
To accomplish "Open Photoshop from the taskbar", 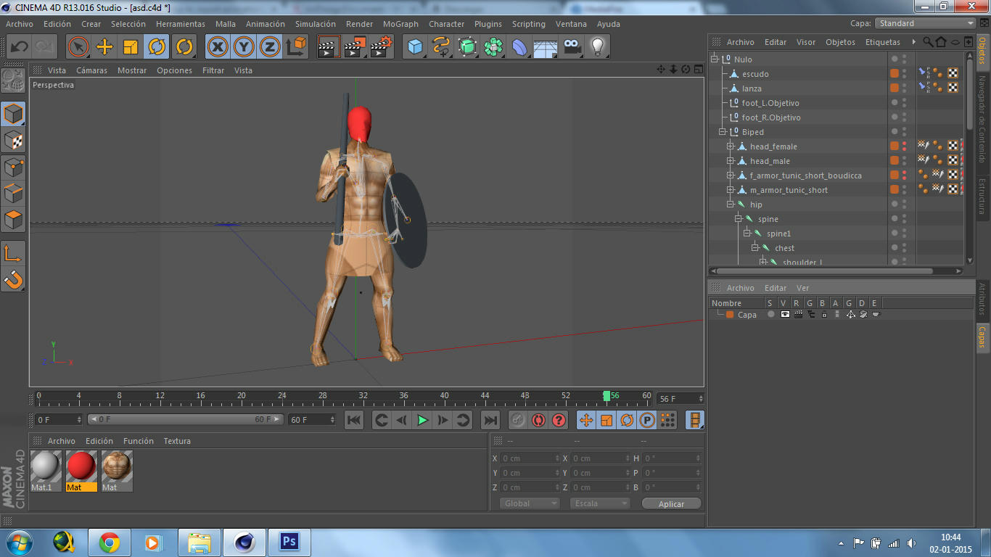I will (x=289, y=542).
